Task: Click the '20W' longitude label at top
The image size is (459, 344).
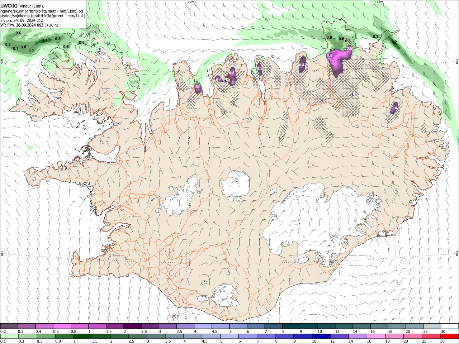Action: click(191, 2)
